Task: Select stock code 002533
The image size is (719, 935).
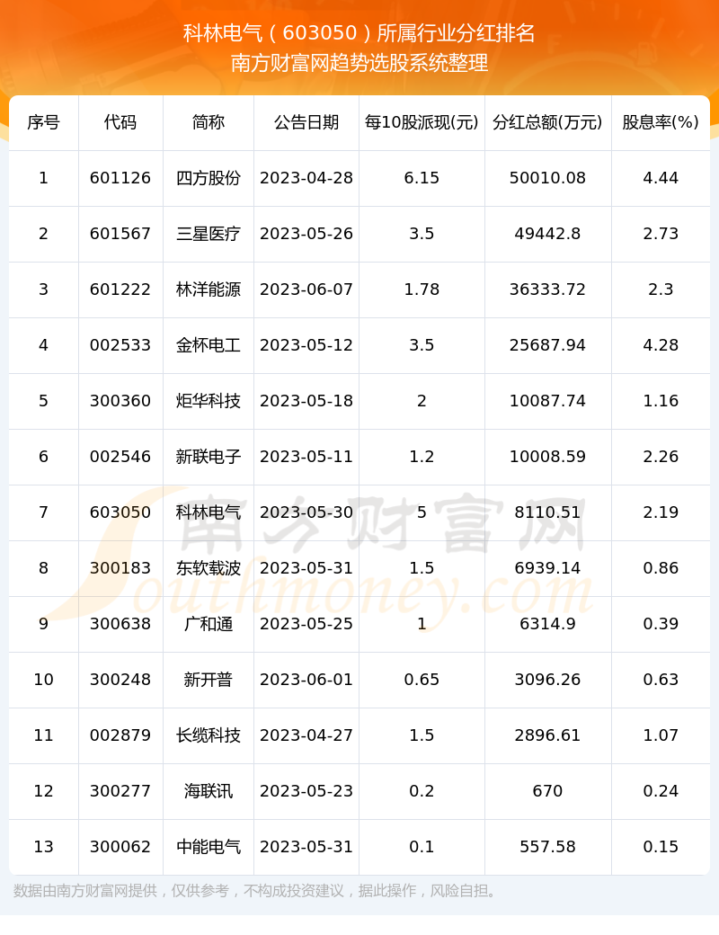Action: pos(120,345)
